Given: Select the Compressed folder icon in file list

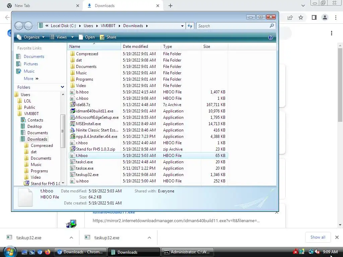Looking at the screenshot, I should click(72, 54).
